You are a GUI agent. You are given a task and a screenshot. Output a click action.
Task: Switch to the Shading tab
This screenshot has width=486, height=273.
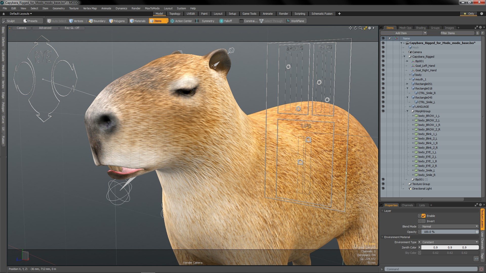[420, 28]
